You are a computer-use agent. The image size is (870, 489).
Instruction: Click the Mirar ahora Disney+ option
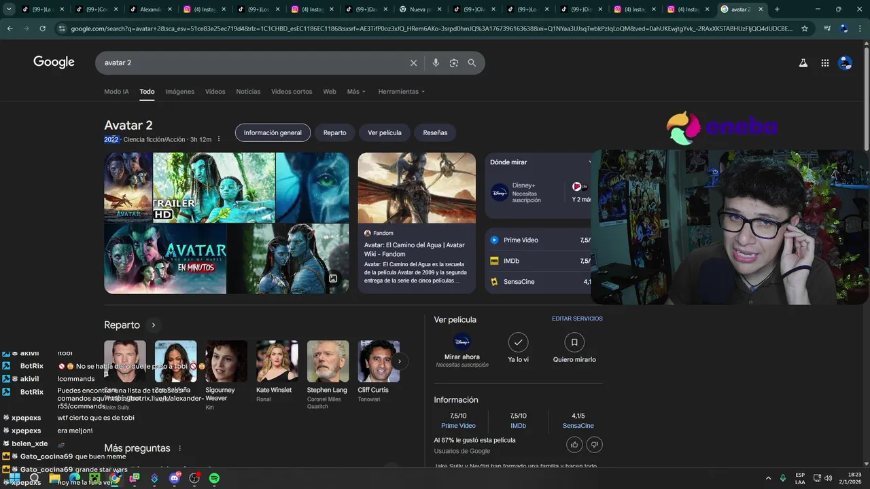(x=462, y=350)
